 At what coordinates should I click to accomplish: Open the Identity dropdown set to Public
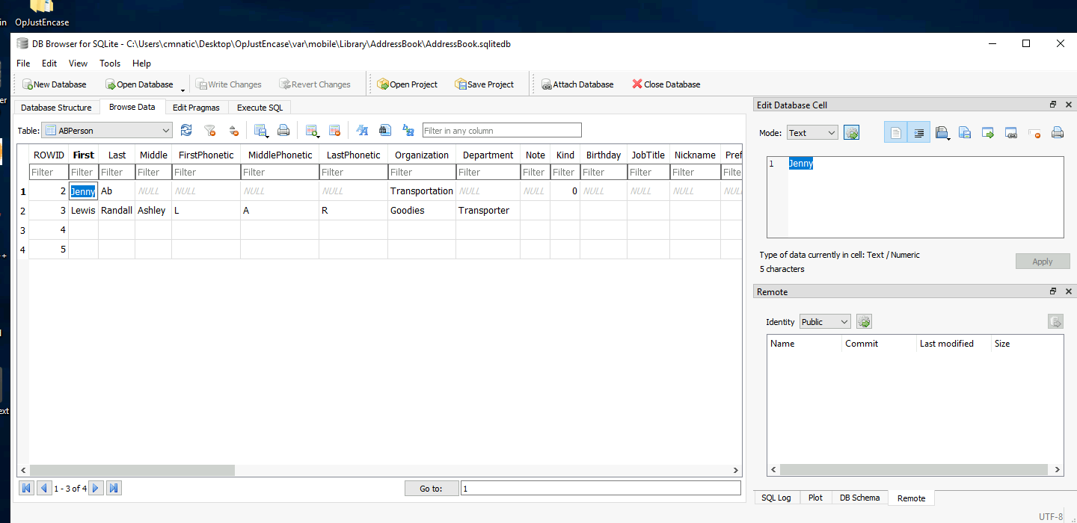[825, 322]
